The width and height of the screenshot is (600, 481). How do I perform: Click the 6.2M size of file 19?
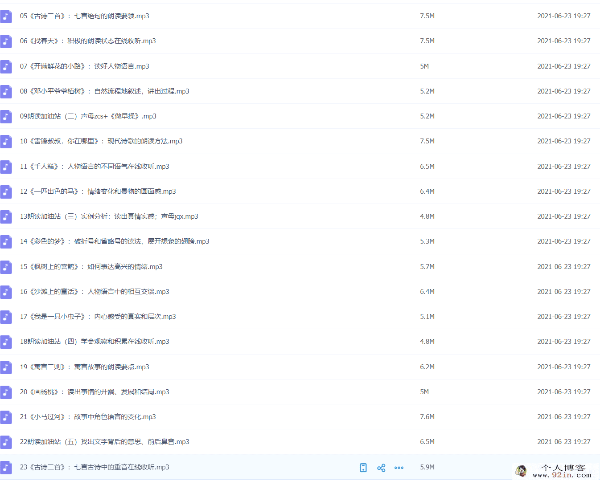pyautogui.click(x=427, y=367)
